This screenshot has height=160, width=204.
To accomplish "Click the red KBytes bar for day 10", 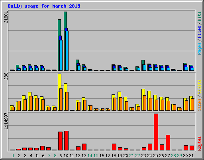I will (x=66, y=141).
